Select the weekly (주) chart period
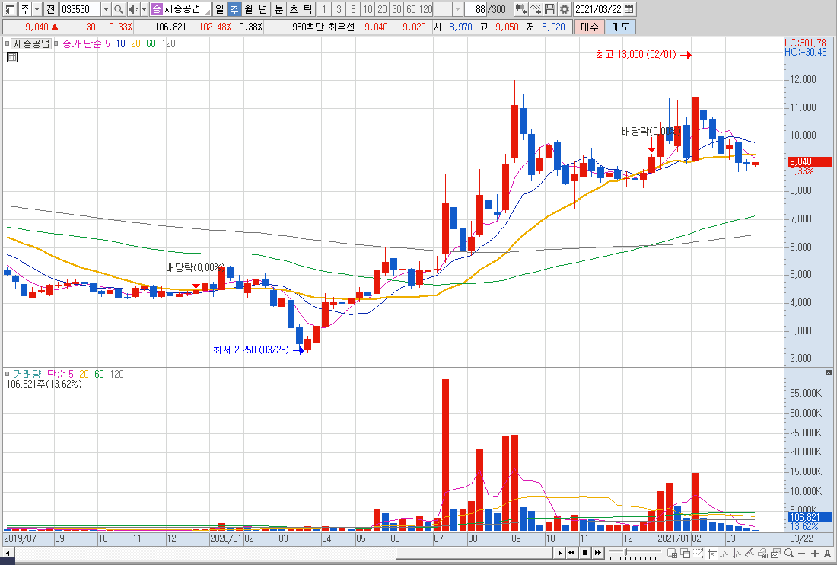Image resolution: width=837 pixels, height=565 pixels. point(234,9)
